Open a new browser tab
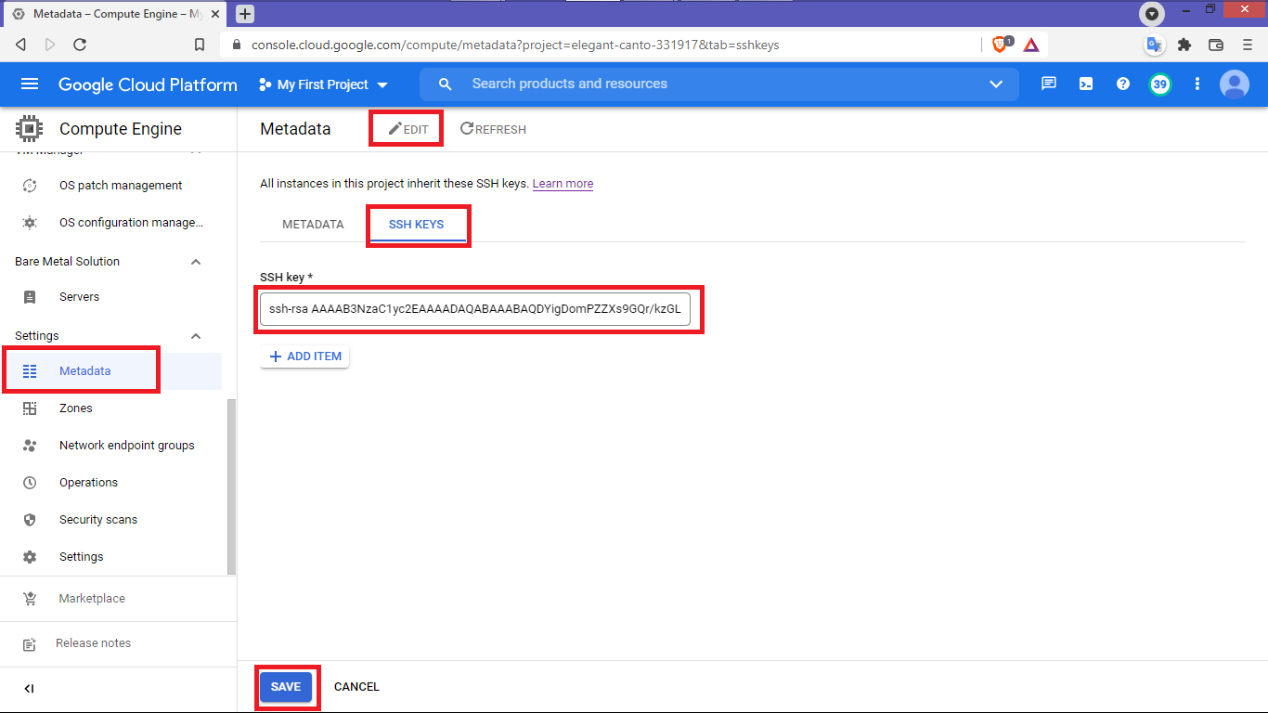Screen dimensions: 1268x713 [245, 14]
